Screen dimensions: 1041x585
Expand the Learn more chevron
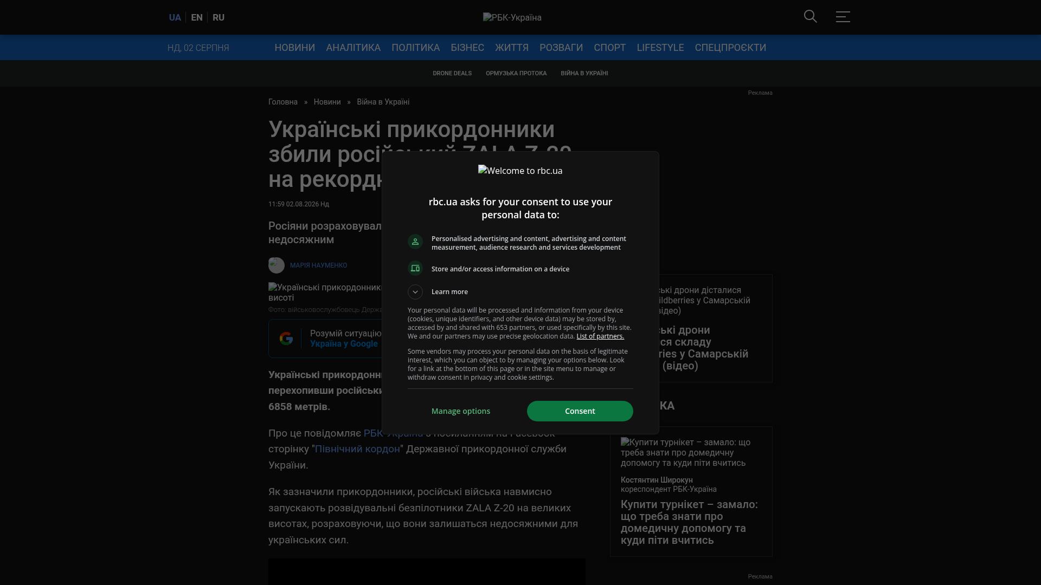tap(415, 292)
